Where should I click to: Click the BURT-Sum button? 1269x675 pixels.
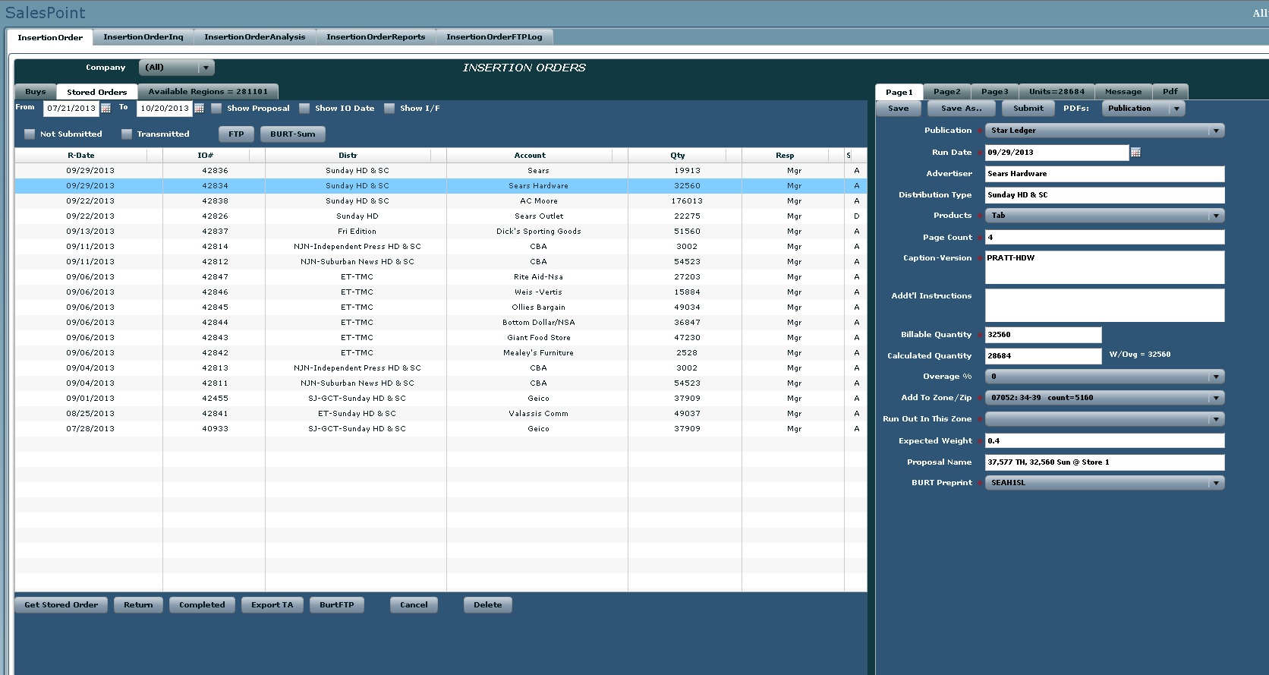pyautogui.click(x=293, y=134)
